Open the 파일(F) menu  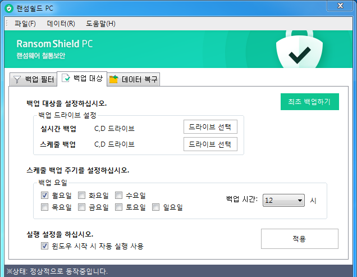[x=25, y=24]
